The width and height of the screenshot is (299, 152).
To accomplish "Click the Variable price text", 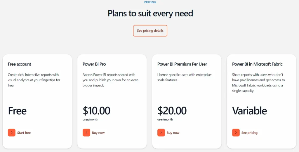I will pos(249,111).
